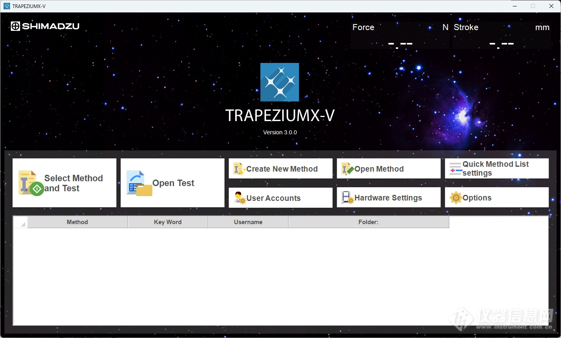The width and height of the screenshot is (561, 338).
Task: Click the Shimadzu logo in header
Action: click(45, 26)
